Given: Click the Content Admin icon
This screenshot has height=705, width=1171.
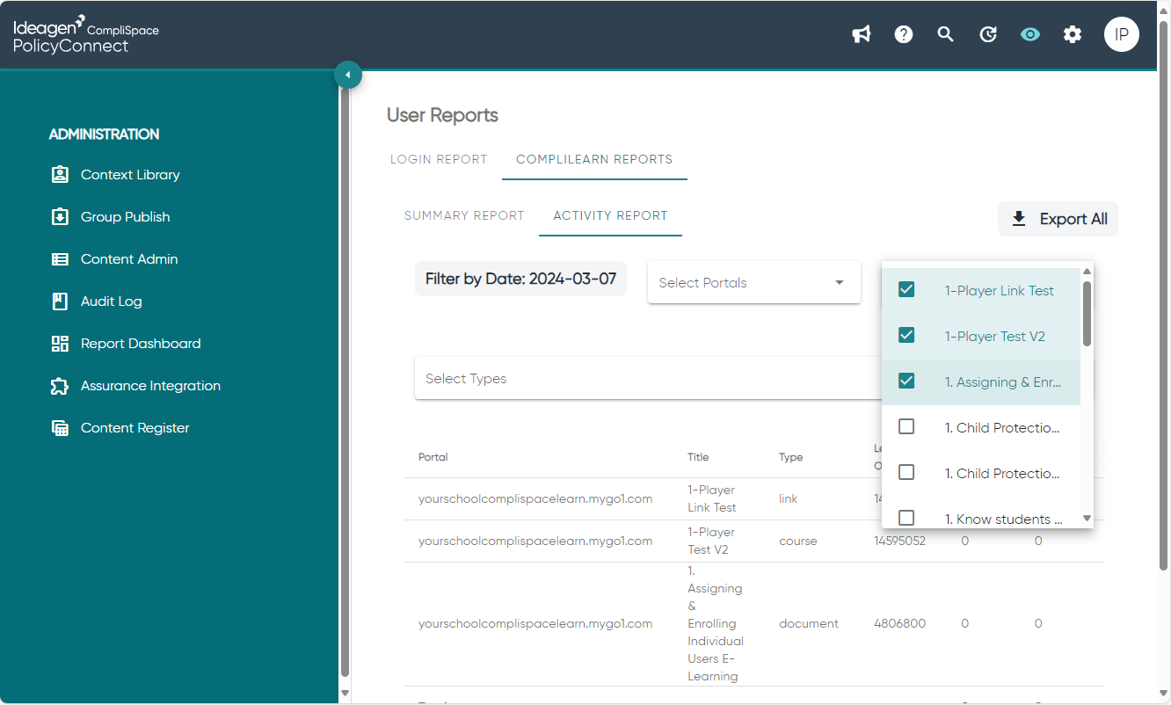Looking at the screenshot, I should (x=60, y=258).
